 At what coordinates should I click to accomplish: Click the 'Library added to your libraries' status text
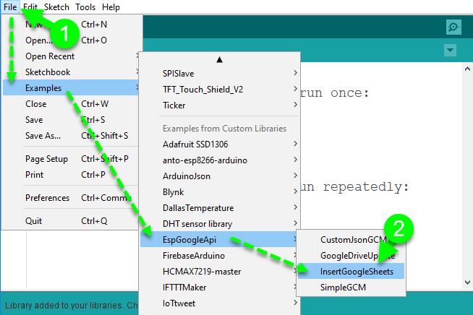[x=72, y=306]
